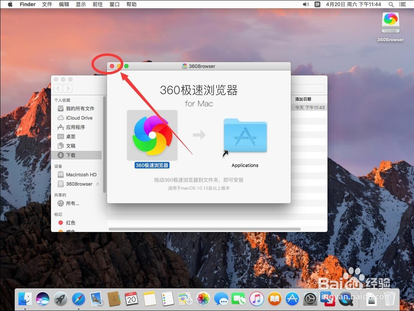Click the 今天 下午11:43 date cell

310,107
